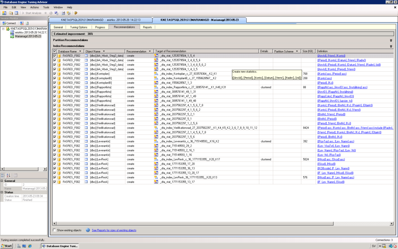Switch to the Tuning Options tab
Screen dimensions: 398x249
point(79,27)
